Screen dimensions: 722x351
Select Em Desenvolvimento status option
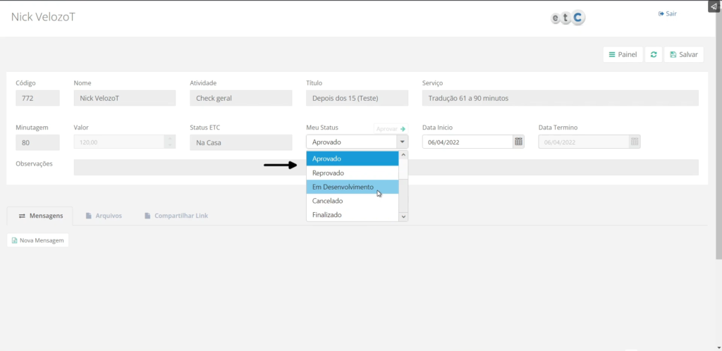(x=353, y=187)
